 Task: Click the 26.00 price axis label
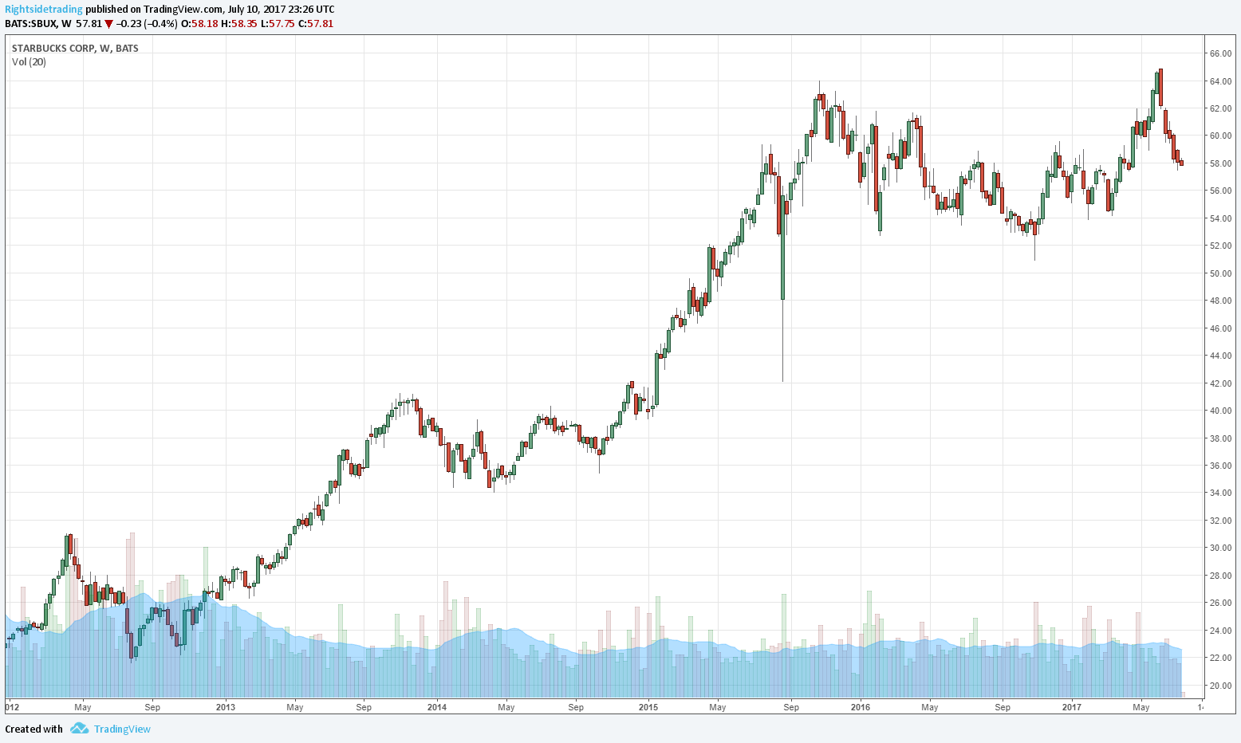pyautogui.click(x=1220, y=603)
